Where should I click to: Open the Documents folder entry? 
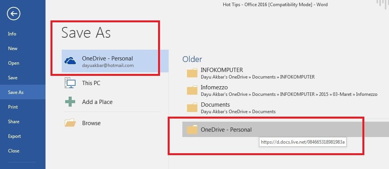pos(286,108)
